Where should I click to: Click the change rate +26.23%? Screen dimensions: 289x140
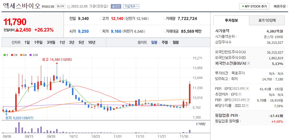(44, 30)
